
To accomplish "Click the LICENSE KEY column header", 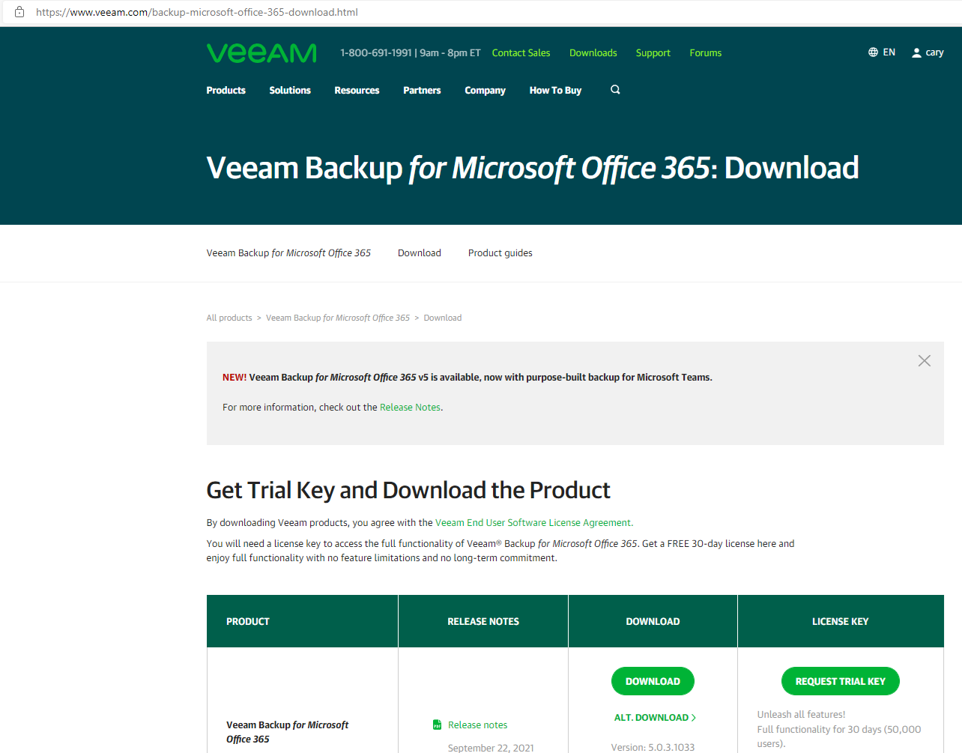I will pos(841,622).
